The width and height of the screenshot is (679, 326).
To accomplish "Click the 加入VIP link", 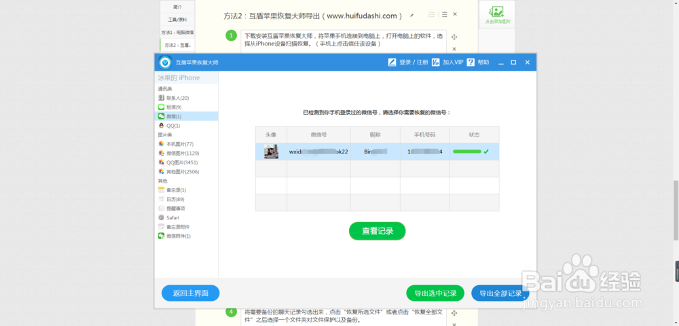I will pos(453,62).
